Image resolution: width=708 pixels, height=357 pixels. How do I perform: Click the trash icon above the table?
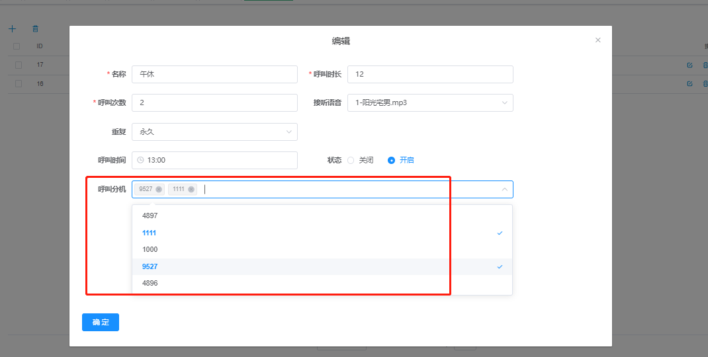point(36,29)
